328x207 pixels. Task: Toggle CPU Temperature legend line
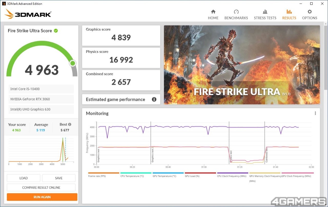(x=136, y=175)
